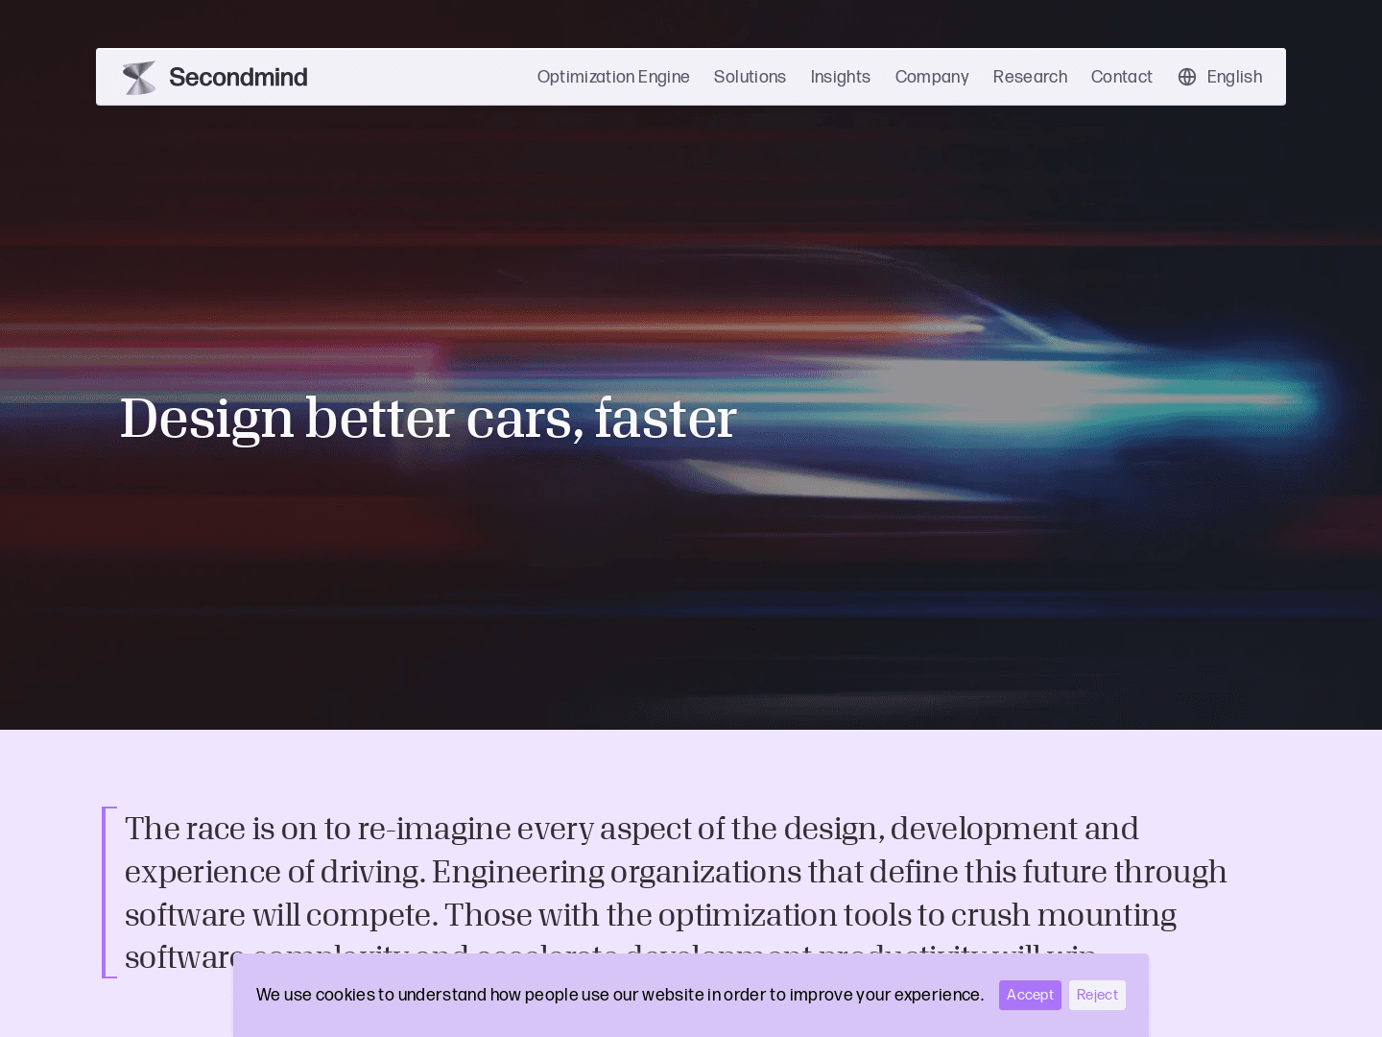Click the hero heading 'Design better cars, faster'
The image size is (1382, 1037).
(428, 419)
